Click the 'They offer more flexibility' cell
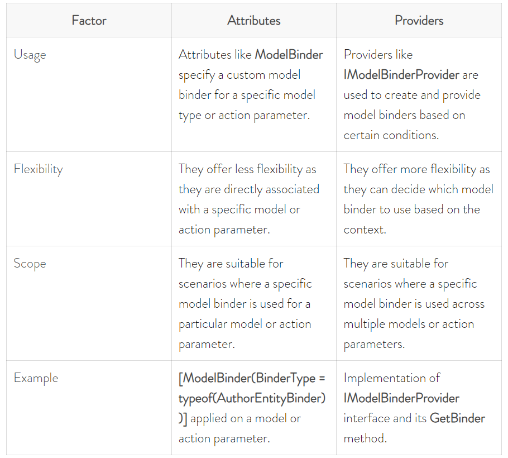 (419, 199)
